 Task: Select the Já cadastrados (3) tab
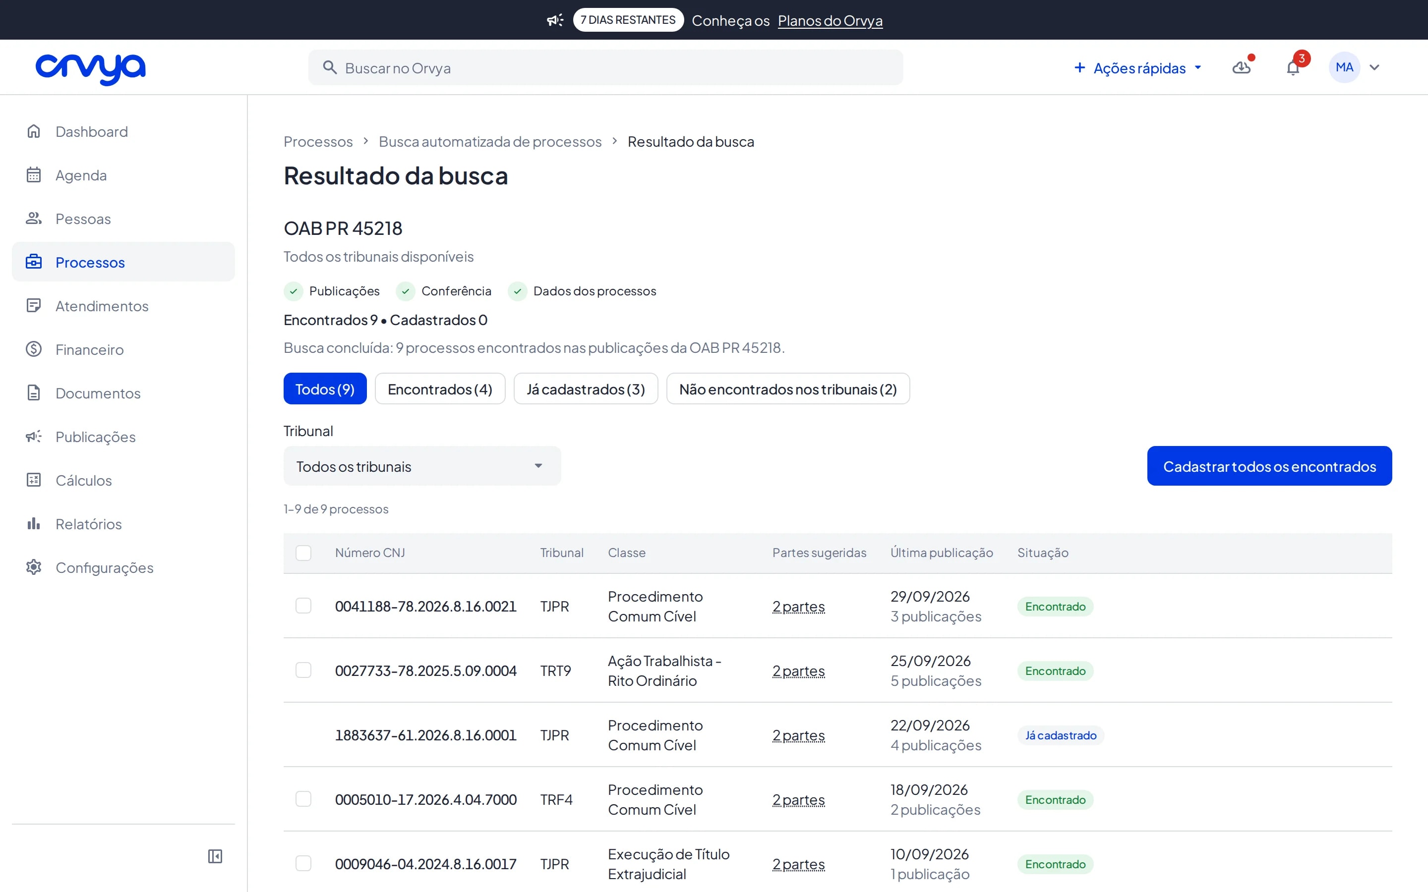pos(586,389)
